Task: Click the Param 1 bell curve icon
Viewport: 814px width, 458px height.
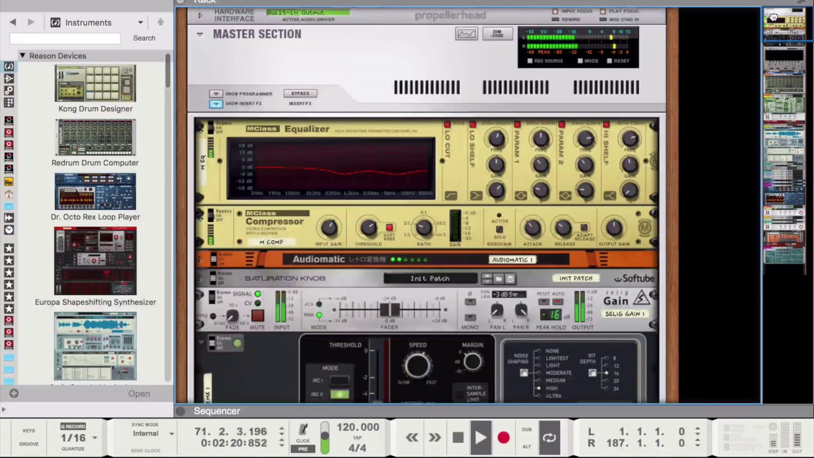Action: pos(521,196)
